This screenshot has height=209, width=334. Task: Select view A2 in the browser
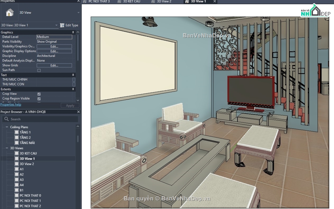pyautogui.click(x=22, y=174)
